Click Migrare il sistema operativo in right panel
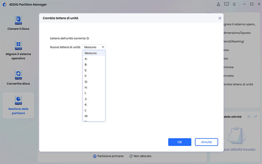 pyautogui.click(x=240, y=24)
